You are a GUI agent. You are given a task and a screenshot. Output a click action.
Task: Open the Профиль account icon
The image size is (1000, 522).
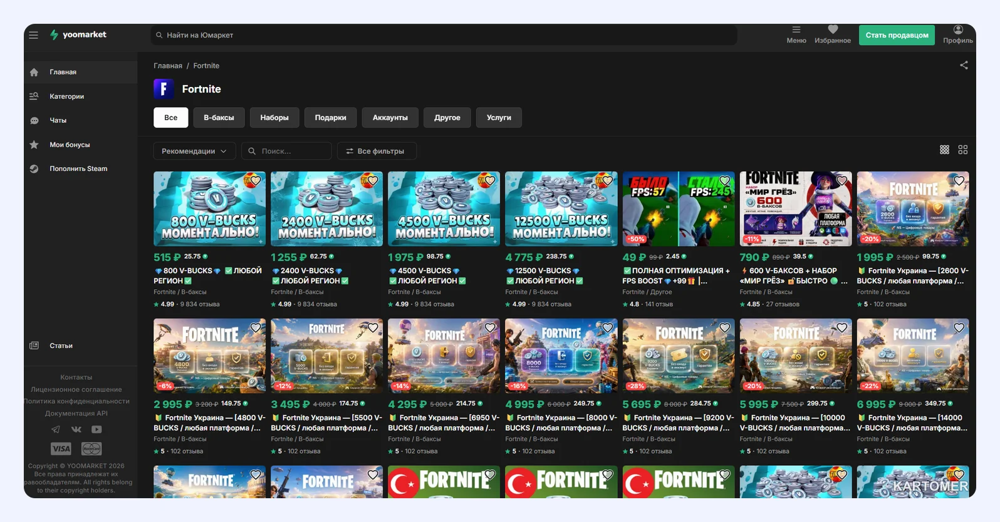[958, 34]
